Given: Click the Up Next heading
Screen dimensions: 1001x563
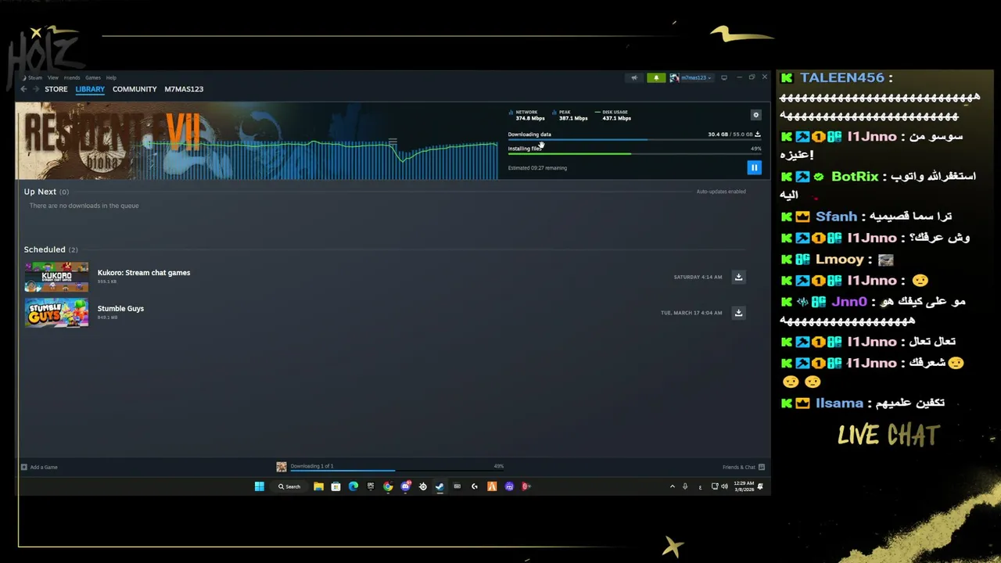Looking at the screenshot, I should [46, 192].
